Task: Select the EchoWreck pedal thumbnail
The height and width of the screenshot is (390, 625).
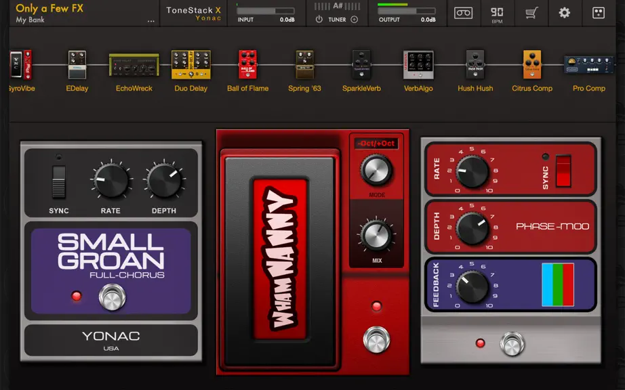Action: coord(134,65)
